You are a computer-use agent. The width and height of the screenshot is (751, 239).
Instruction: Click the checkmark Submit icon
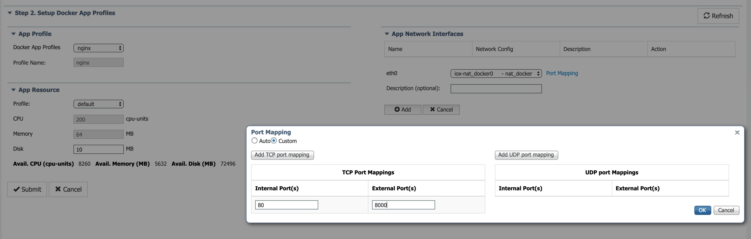(x=17, y=189)
